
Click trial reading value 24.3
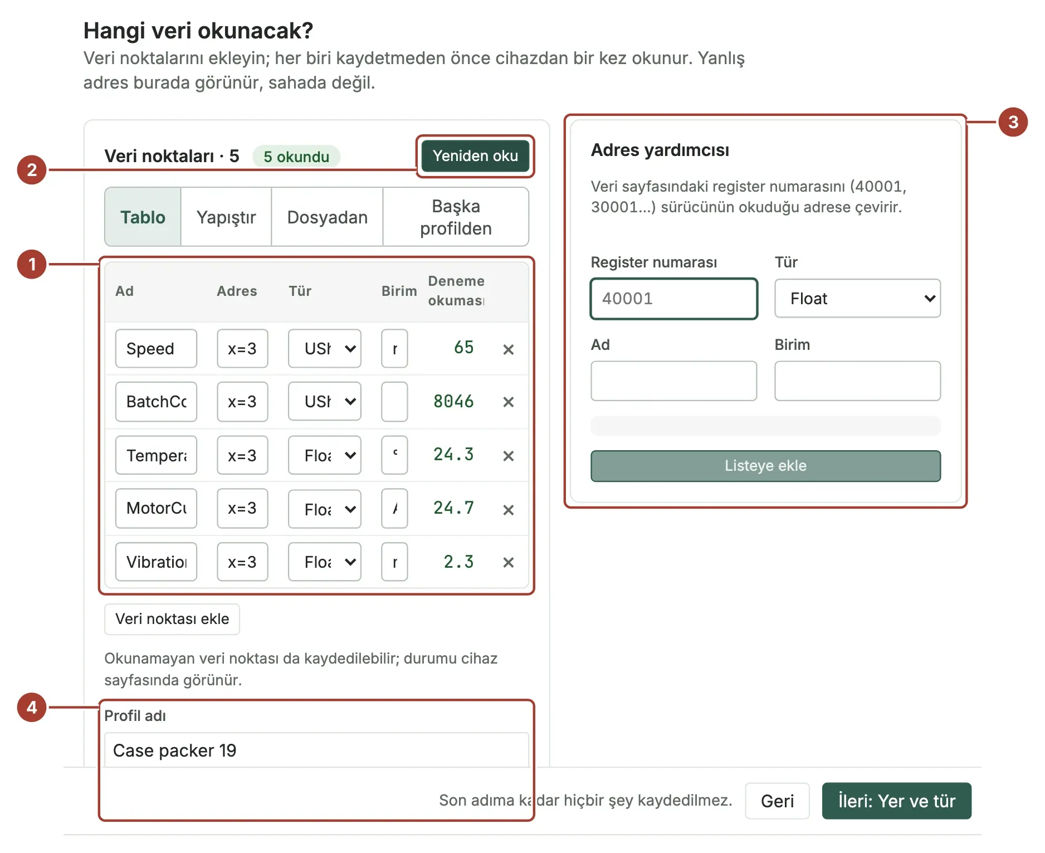click(x=453, y=454)
